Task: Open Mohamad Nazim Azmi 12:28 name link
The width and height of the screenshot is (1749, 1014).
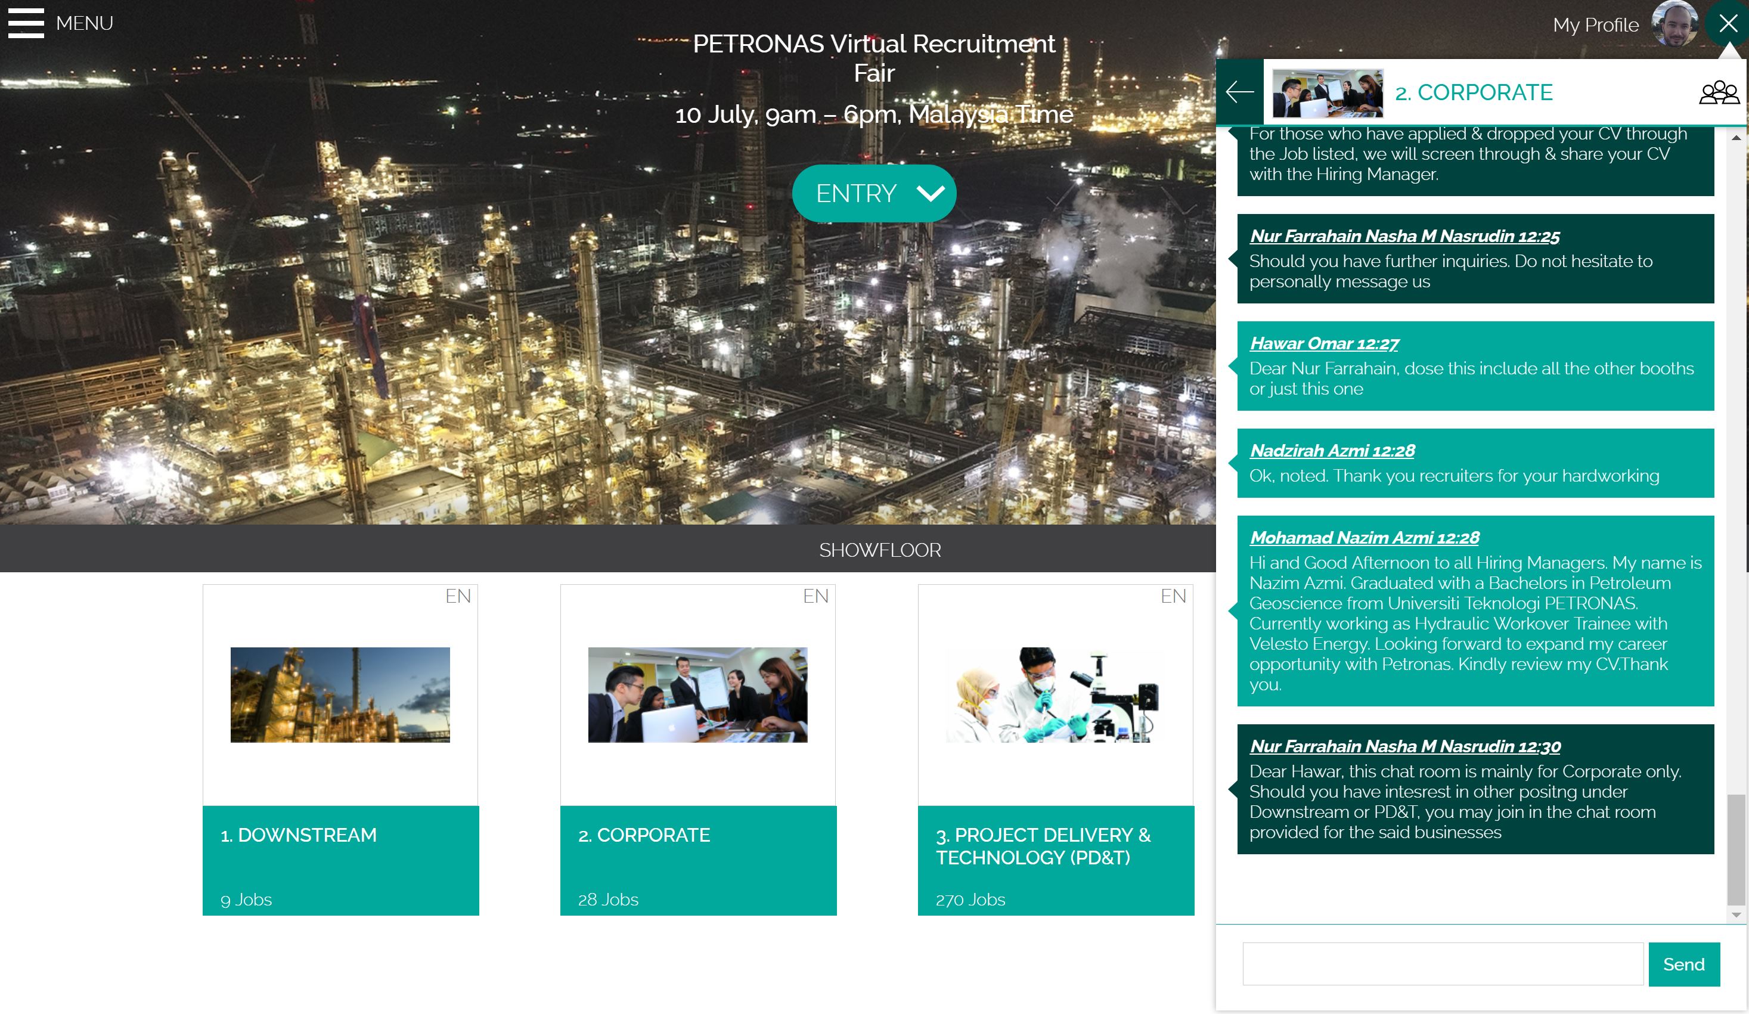Action: (1364, 538)
